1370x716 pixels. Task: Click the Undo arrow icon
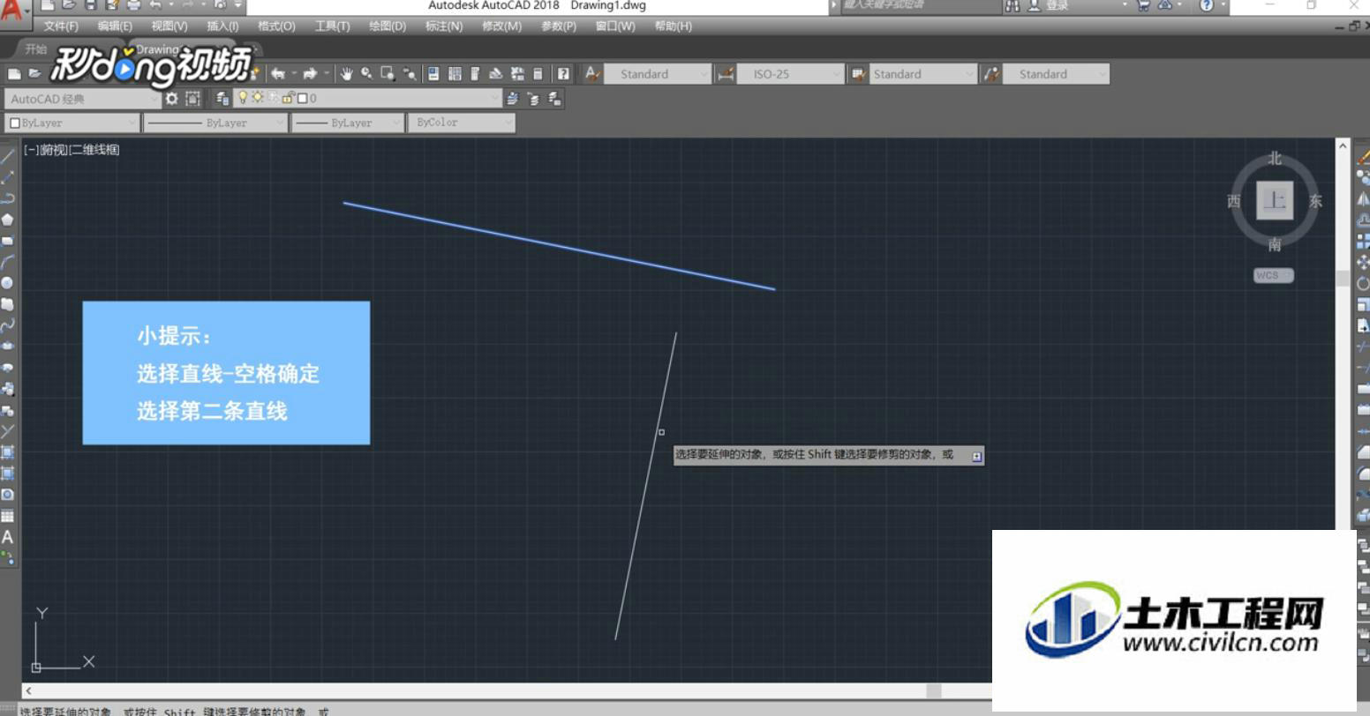click(x=278, y=74)
